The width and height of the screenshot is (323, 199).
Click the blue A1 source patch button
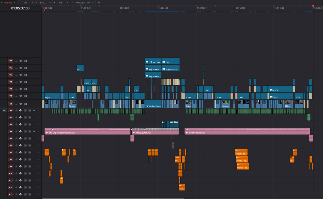(4, 110)
